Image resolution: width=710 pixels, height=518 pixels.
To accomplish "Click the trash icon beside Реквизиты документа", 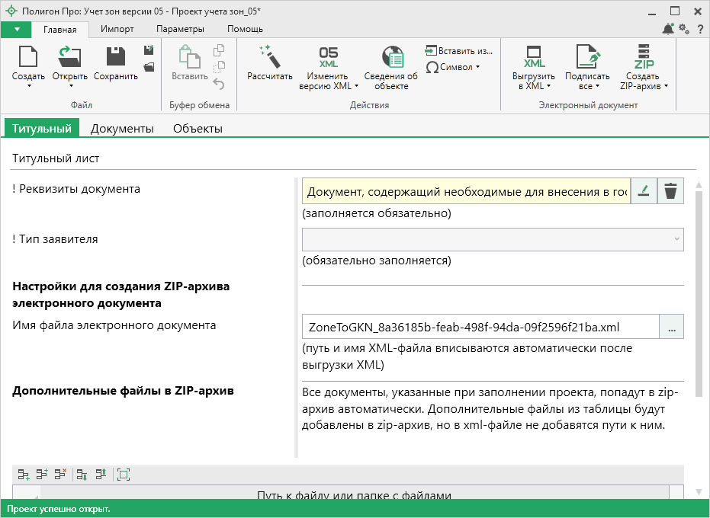I will [670, 191].
